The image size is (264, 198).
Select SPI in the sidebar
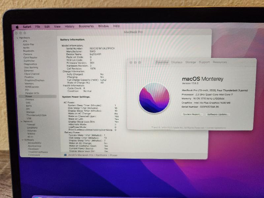[x=28, y=109]
